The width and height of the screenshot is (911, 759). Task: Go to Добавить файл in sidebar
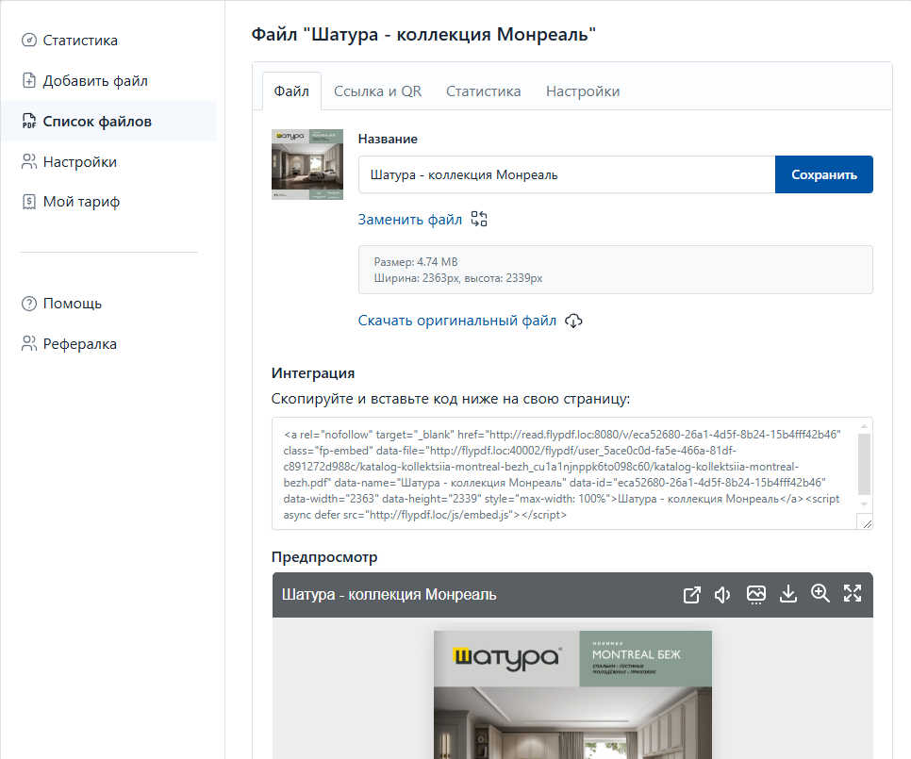[x=108, y=81]
